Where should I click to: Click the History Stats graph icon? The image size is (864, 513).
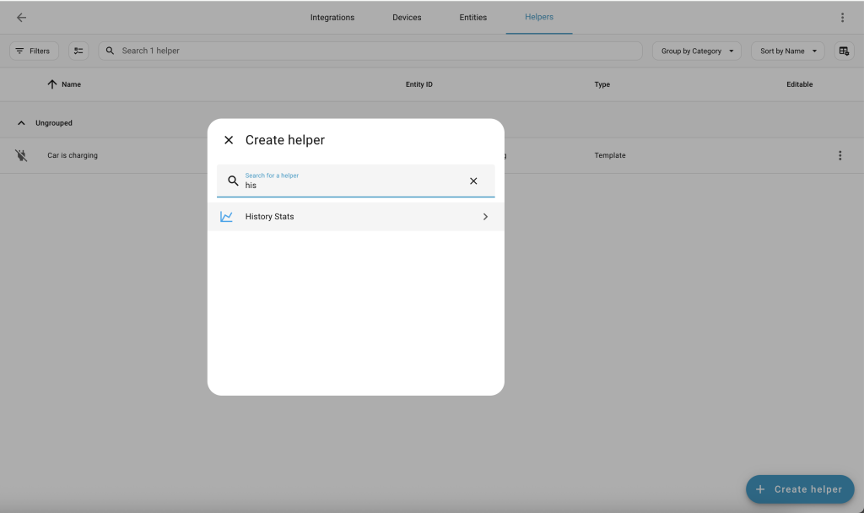(227, 217)
